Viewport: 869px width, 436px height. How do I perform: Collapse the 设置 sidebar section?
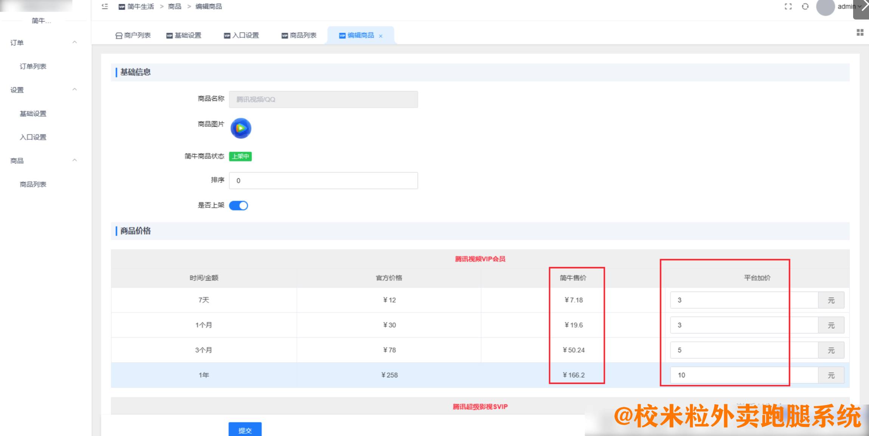tap(74, 89)
